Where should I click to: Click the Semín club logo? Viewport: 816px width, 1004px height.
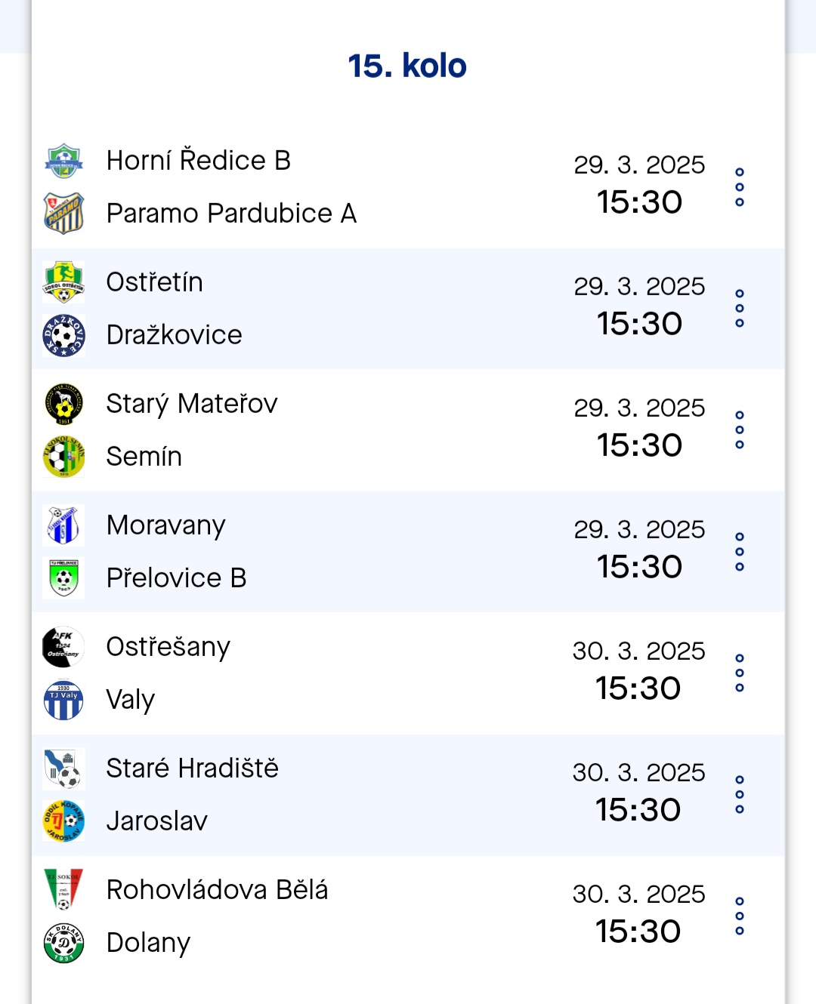pos(63,457)
